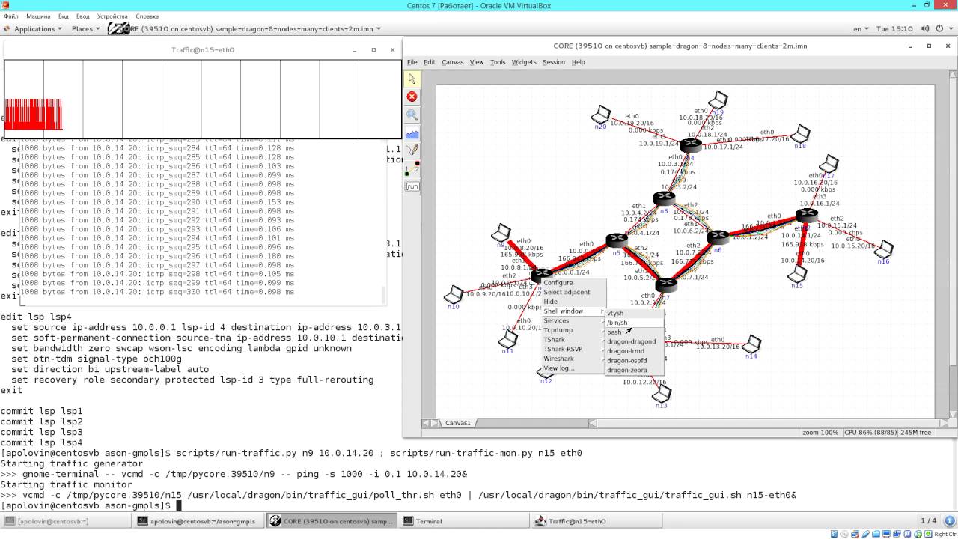Click router node n7 on canvas
The image size is (958, 539).
click(666, 284)
